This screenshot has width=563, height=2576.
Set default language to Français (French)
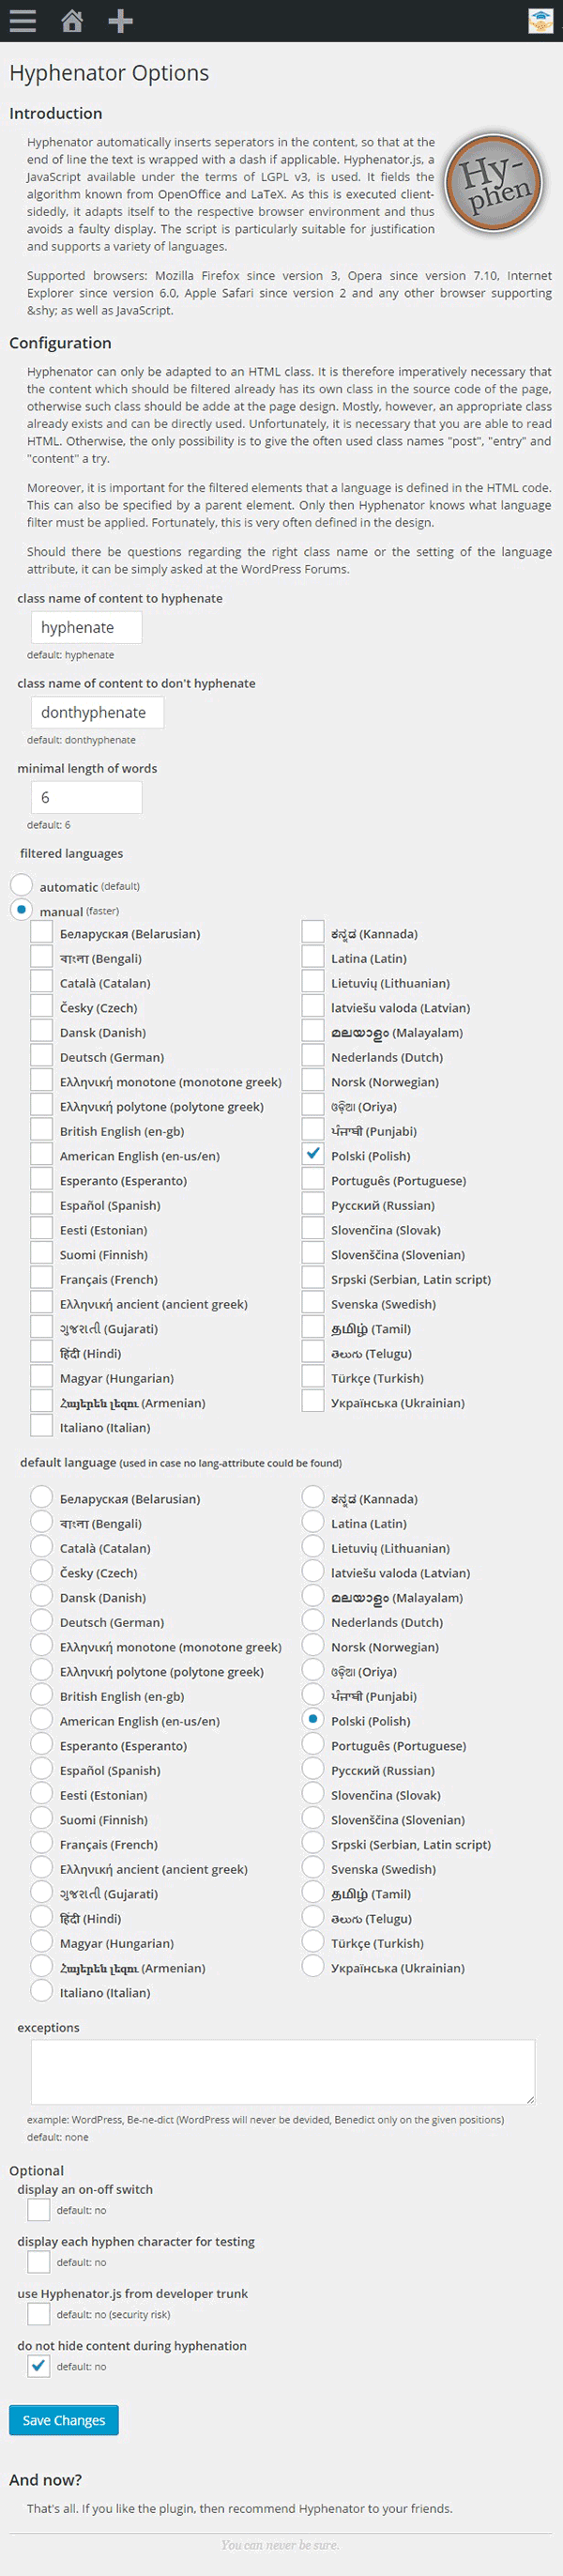tap(42, 1843)
